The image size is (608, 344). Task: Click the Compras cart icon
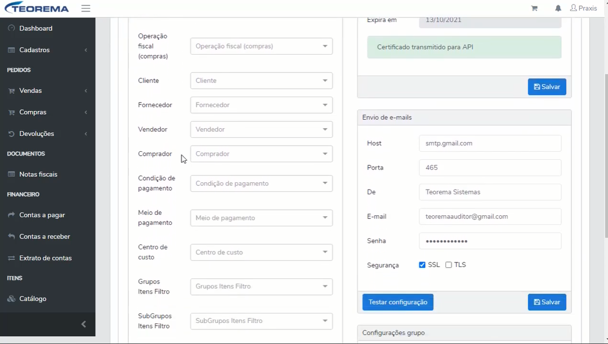[12, 113]
